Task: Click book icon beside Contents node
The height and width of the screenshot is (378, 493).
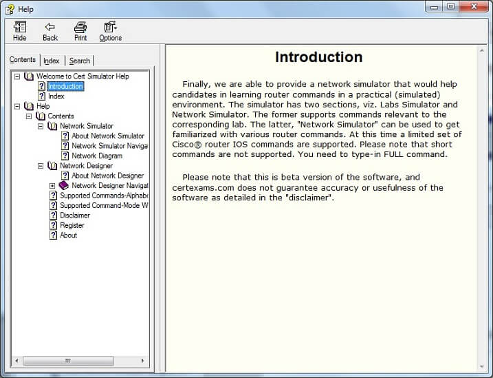Action: point(41,116)
